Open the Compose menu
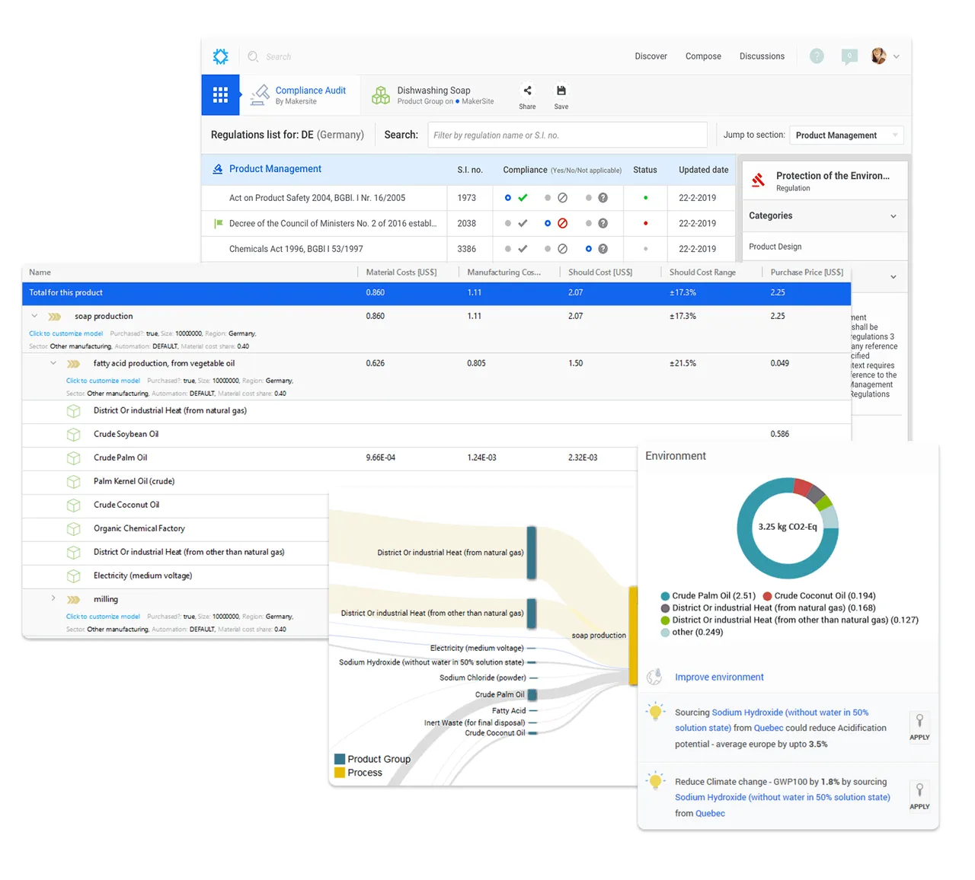This screenshot has height=880, width=975. click(x=703, y=56)
